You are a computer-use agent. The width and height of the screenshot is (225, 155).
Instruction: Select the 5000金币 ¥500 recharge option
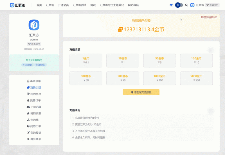click(196, 78)
